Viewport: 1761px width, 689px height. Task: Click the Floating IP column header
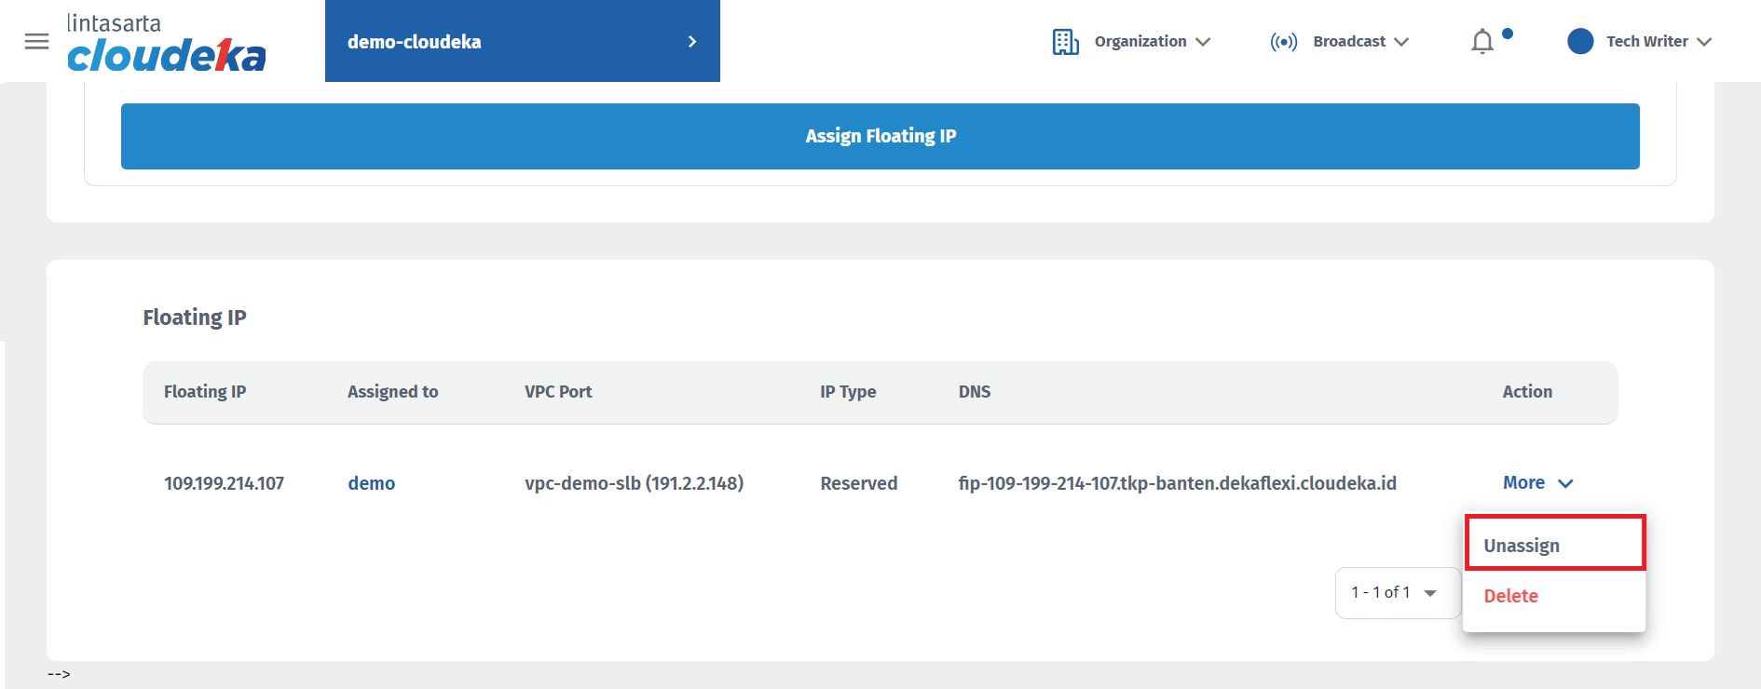coord(205,392)
